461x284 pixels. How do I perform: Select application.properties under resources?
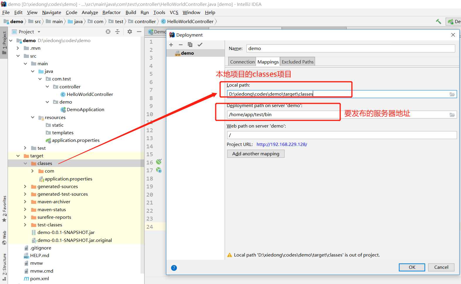pyautogui.click(x=76, y=140)
